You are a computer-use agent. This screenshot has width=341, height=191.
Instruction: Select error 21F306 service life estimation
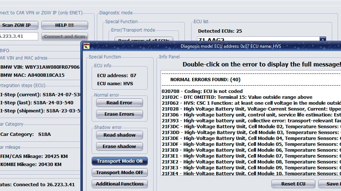point(251,115)
